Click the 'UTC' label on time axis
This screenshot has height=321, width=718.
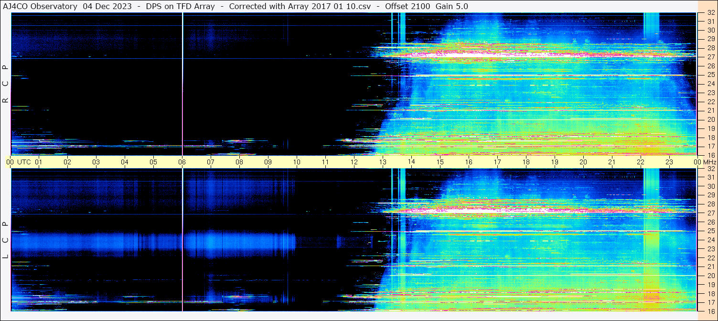[x=24, y=162]
